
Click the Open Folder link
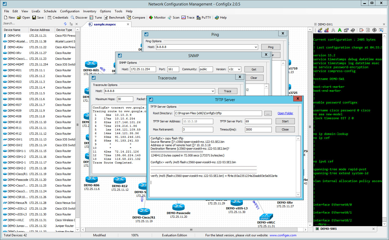point(285,113)
